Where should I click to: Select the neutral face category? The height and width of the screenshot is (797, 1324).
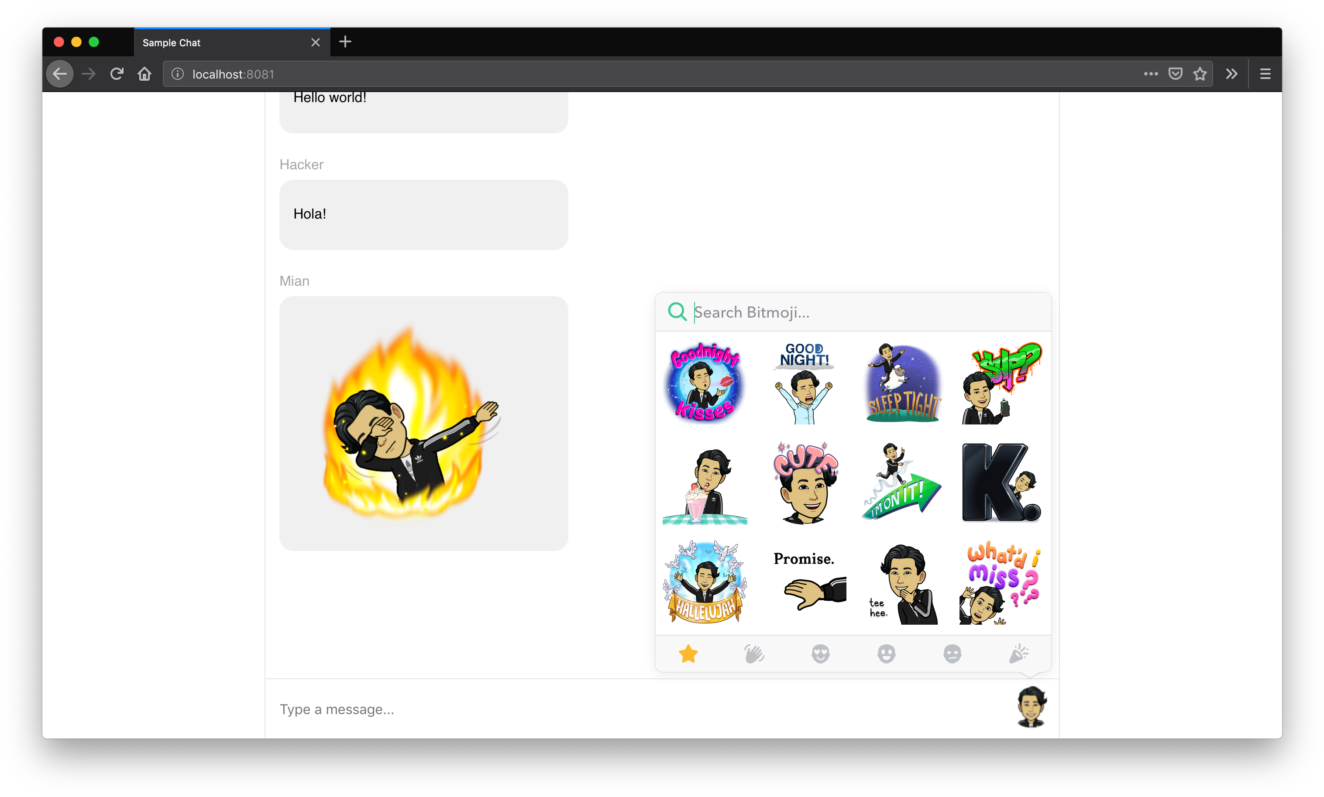pos(952,653)
